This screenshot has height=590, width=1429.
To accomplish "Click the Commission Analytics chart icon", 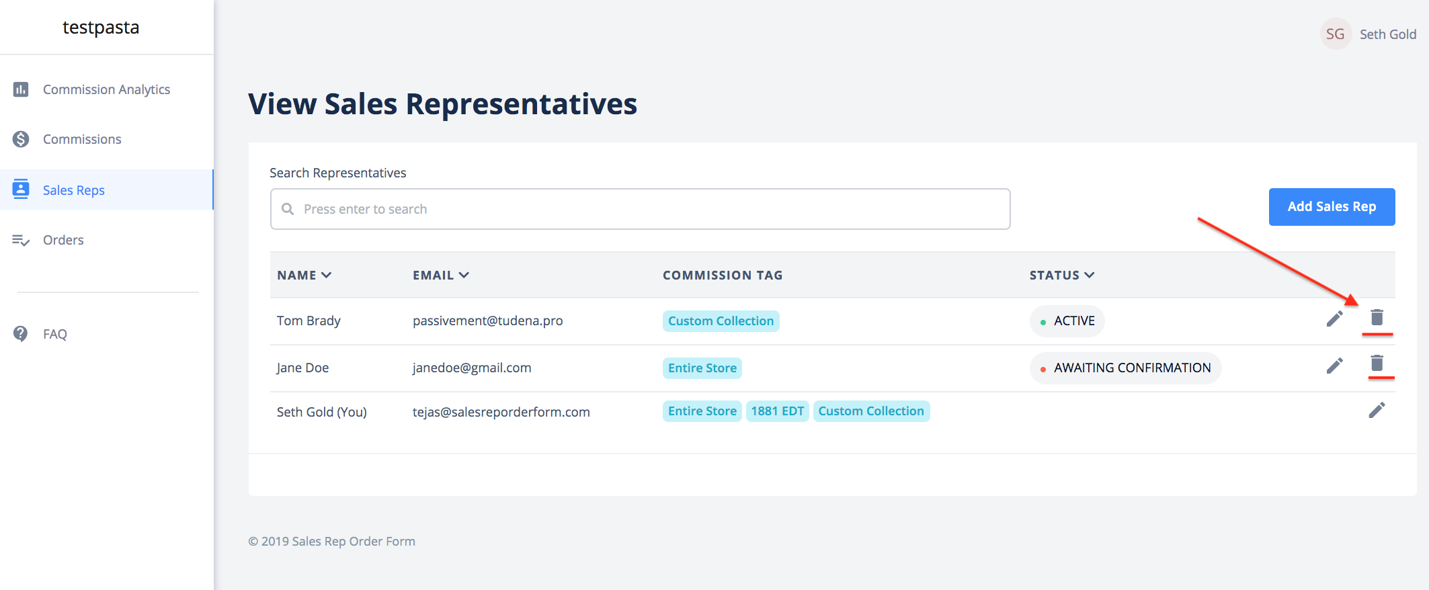I will pyautogui.click(x=21, y=89).
